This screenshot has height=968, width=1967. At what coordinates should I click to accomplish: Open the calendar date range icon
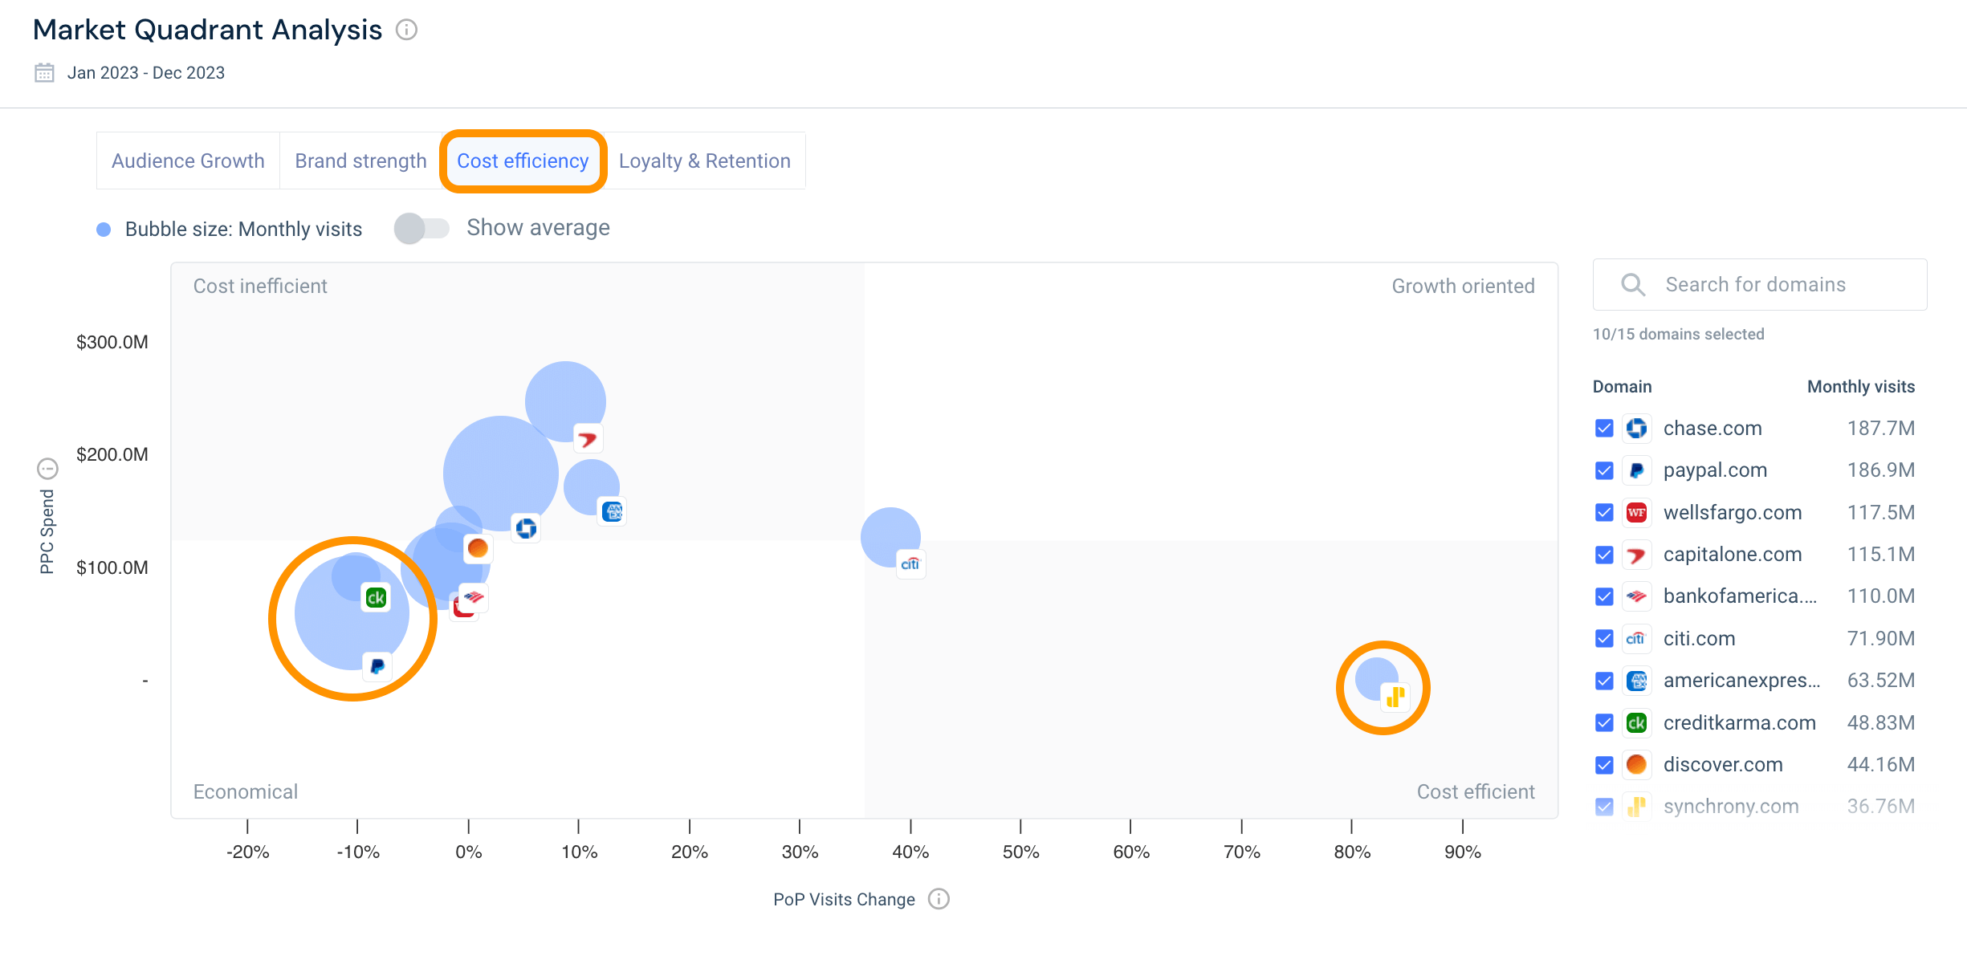(44, 73)
